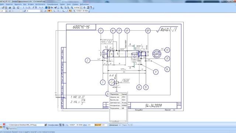This screenshot has height=133, width=236.
Task: Click the show all fit-view icon
Action: coord(88,7)
